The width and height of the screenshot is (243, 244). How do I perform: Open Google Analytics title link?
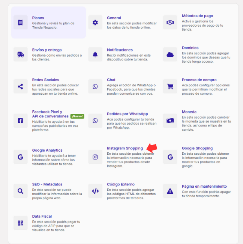coord(47,150)
